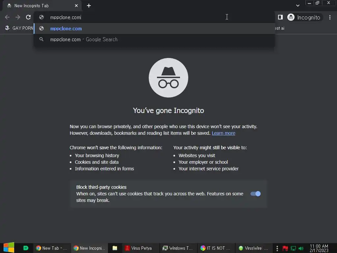Open Windows T... taskbar item
This screenshot has width=337, height=253.
click(x=178, y=248)
